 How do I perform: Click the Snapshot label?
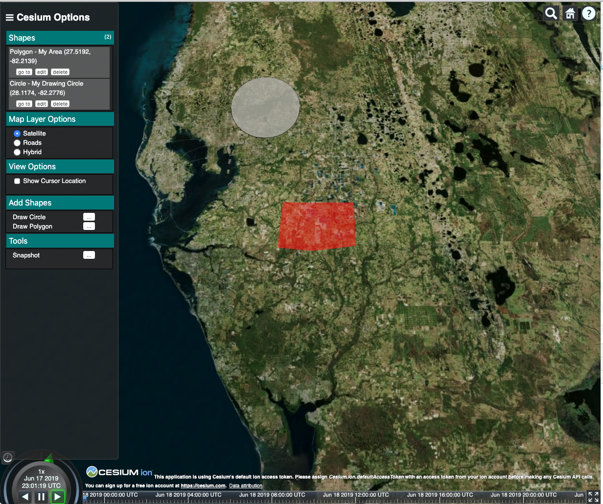tap(26, 255)
